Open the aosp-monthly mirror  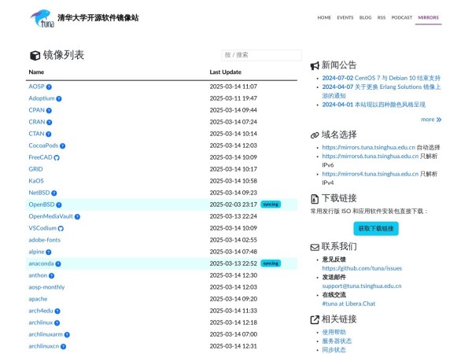point(46,287)
